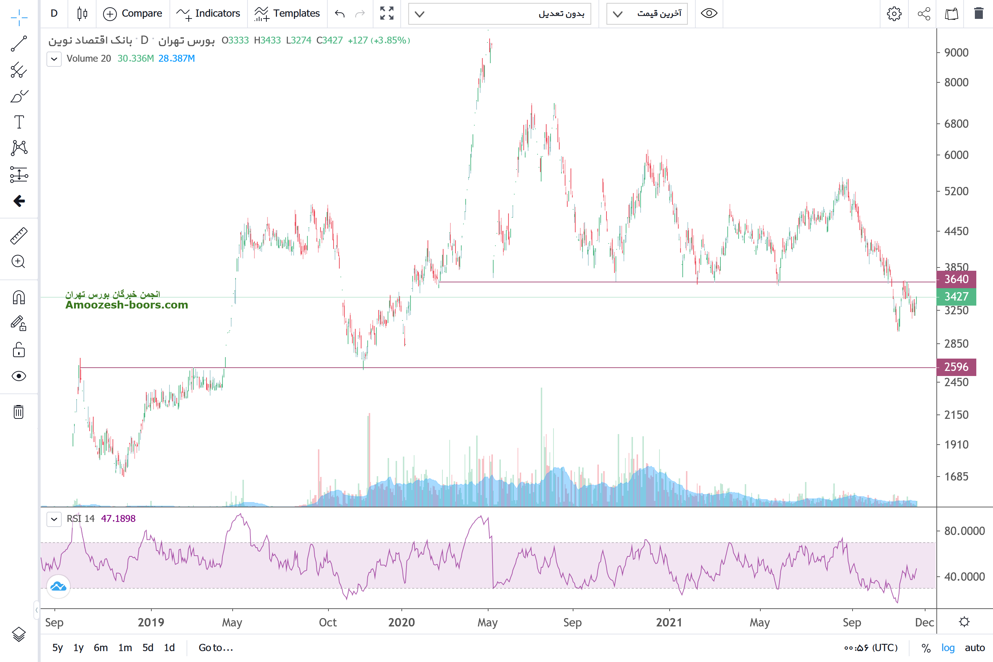
Task: Toggle auto scale option
Action: pyautogui.click(x=974, y=647)
